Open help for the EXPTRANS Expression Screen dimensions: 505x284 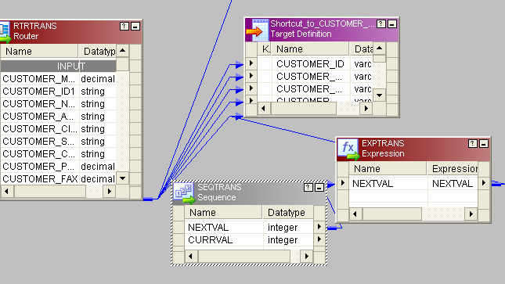pyautogui.click(x=472, y=144)
